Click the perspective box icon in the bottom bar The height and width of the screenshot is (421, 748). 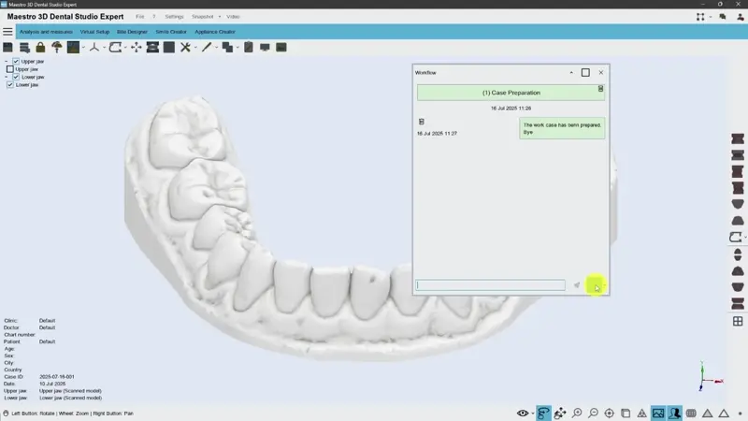tap(626, 413)
